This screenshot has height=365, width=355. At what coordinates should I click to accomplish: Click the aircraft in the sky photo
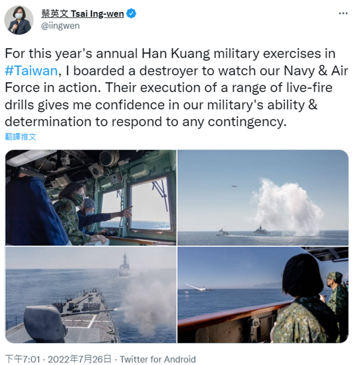(x=234, y=186)
